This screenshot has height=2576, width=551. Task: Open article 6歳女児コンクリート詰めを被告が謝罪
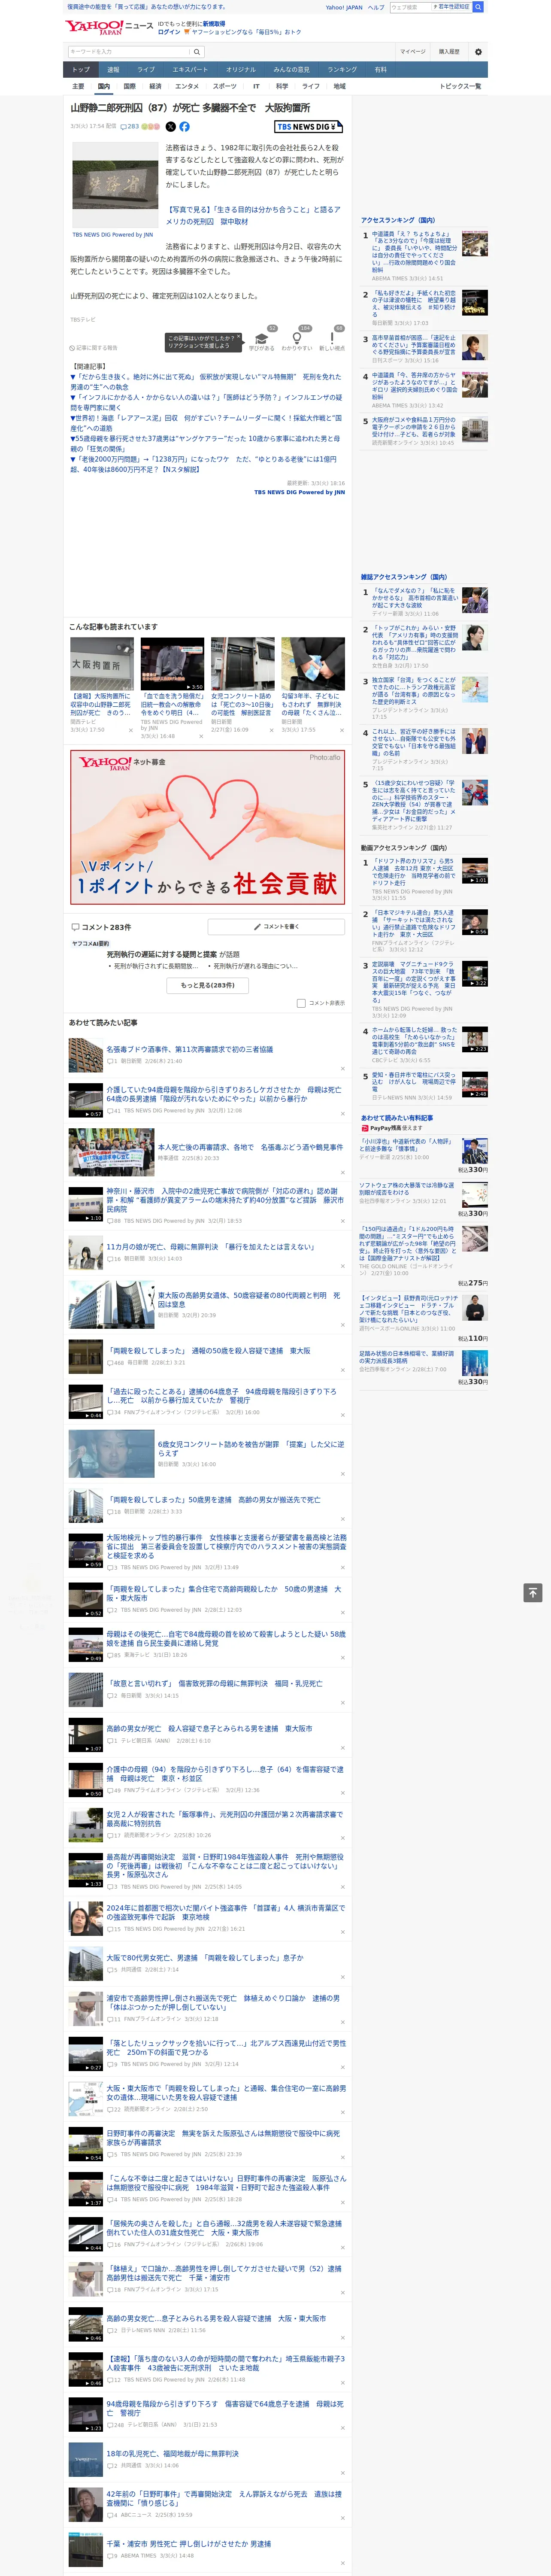(251, 1448)
